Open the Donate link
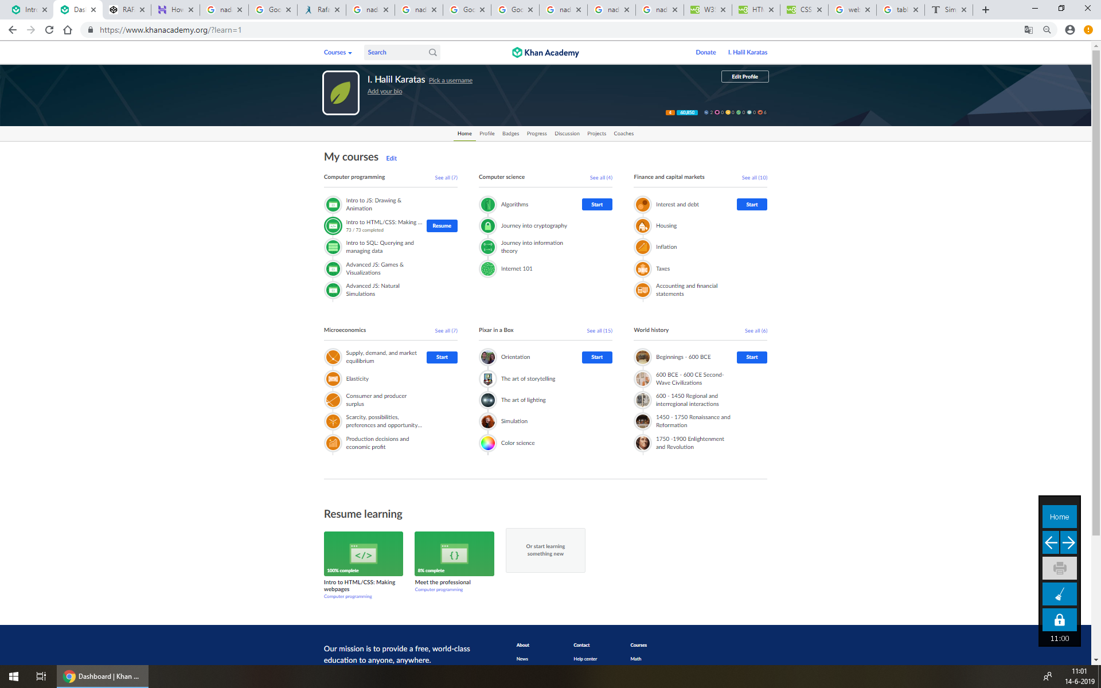This screenshot has width=1101, height=688. click(706, 52)
